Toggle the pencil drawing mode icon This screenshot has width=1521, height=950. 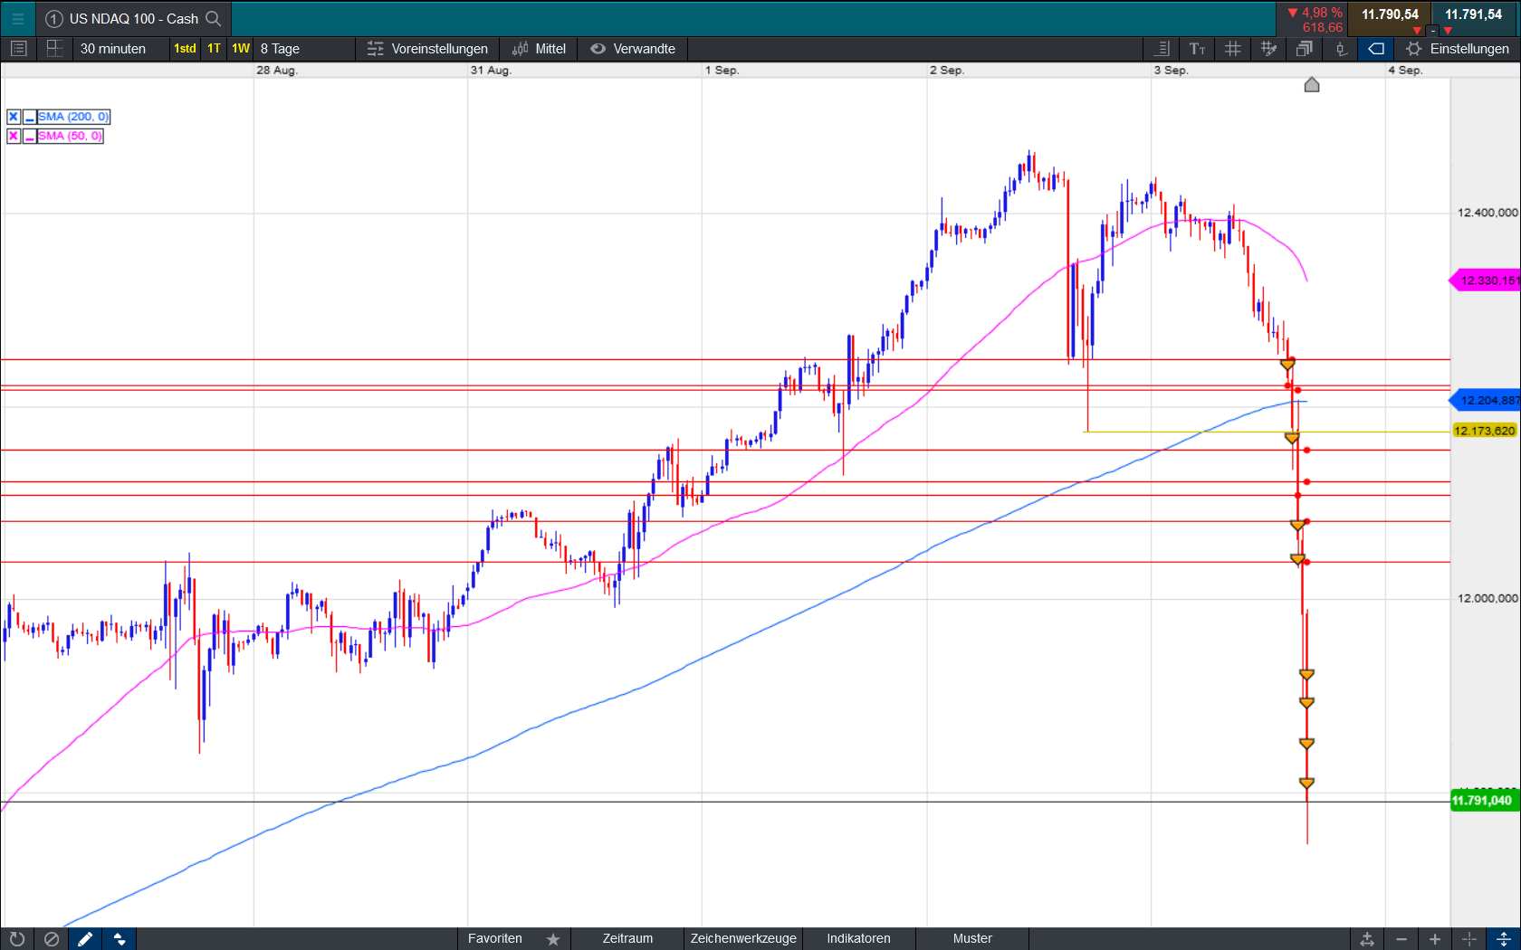(x=85, y=939)
